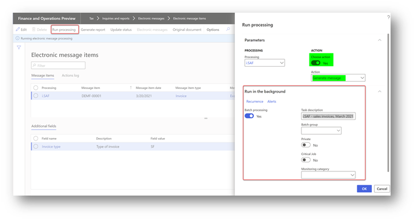This screenshot has width=416, height=221.
Task: Click the Cancel button
Action: (x=381, y=189)
